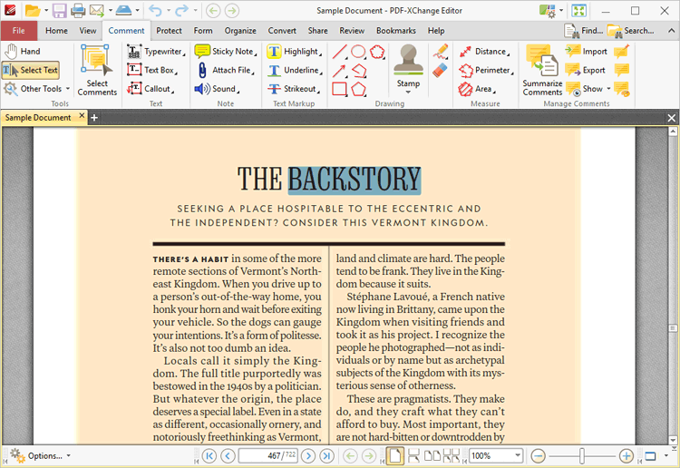Choose the Highlight text tool
Viewport: 680px width, 468px height.
(295, 51)
